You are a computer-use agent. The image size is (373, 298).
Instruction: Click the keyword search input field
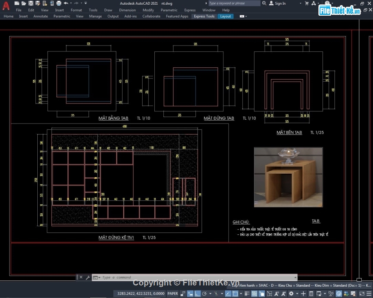(234, 3)
